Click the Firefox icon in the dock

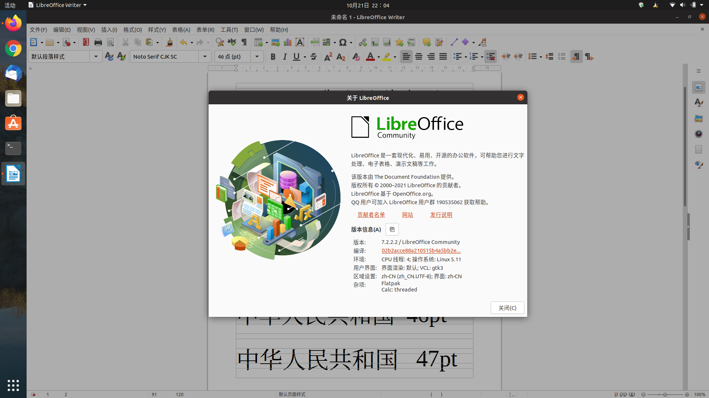(13, 23)
